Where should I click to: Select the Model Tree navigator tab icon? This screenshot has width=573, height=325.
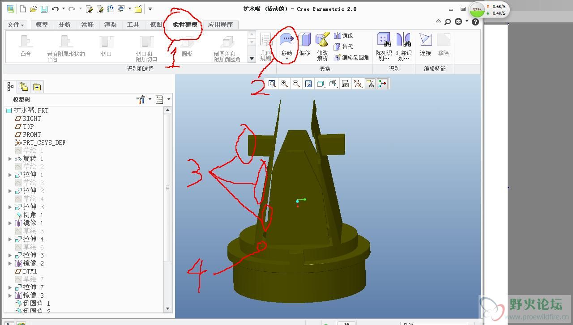pyautogui.click(x=11, y=87)
